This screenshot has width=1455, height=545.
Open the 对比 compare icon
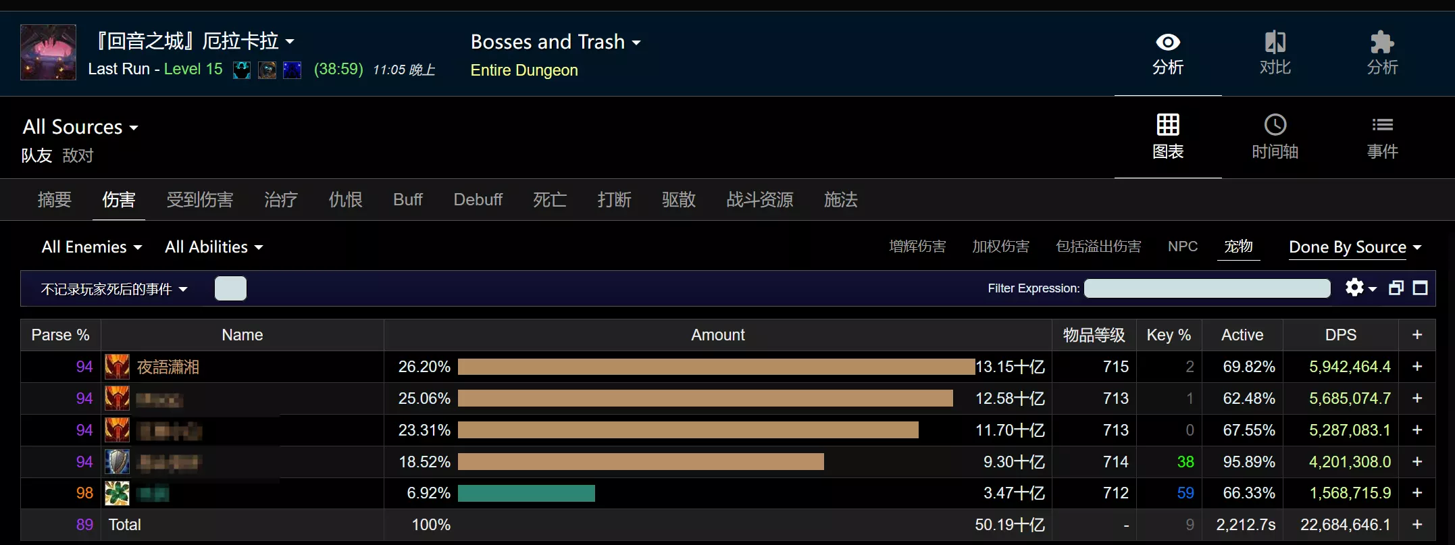(x=1275, y=43)
